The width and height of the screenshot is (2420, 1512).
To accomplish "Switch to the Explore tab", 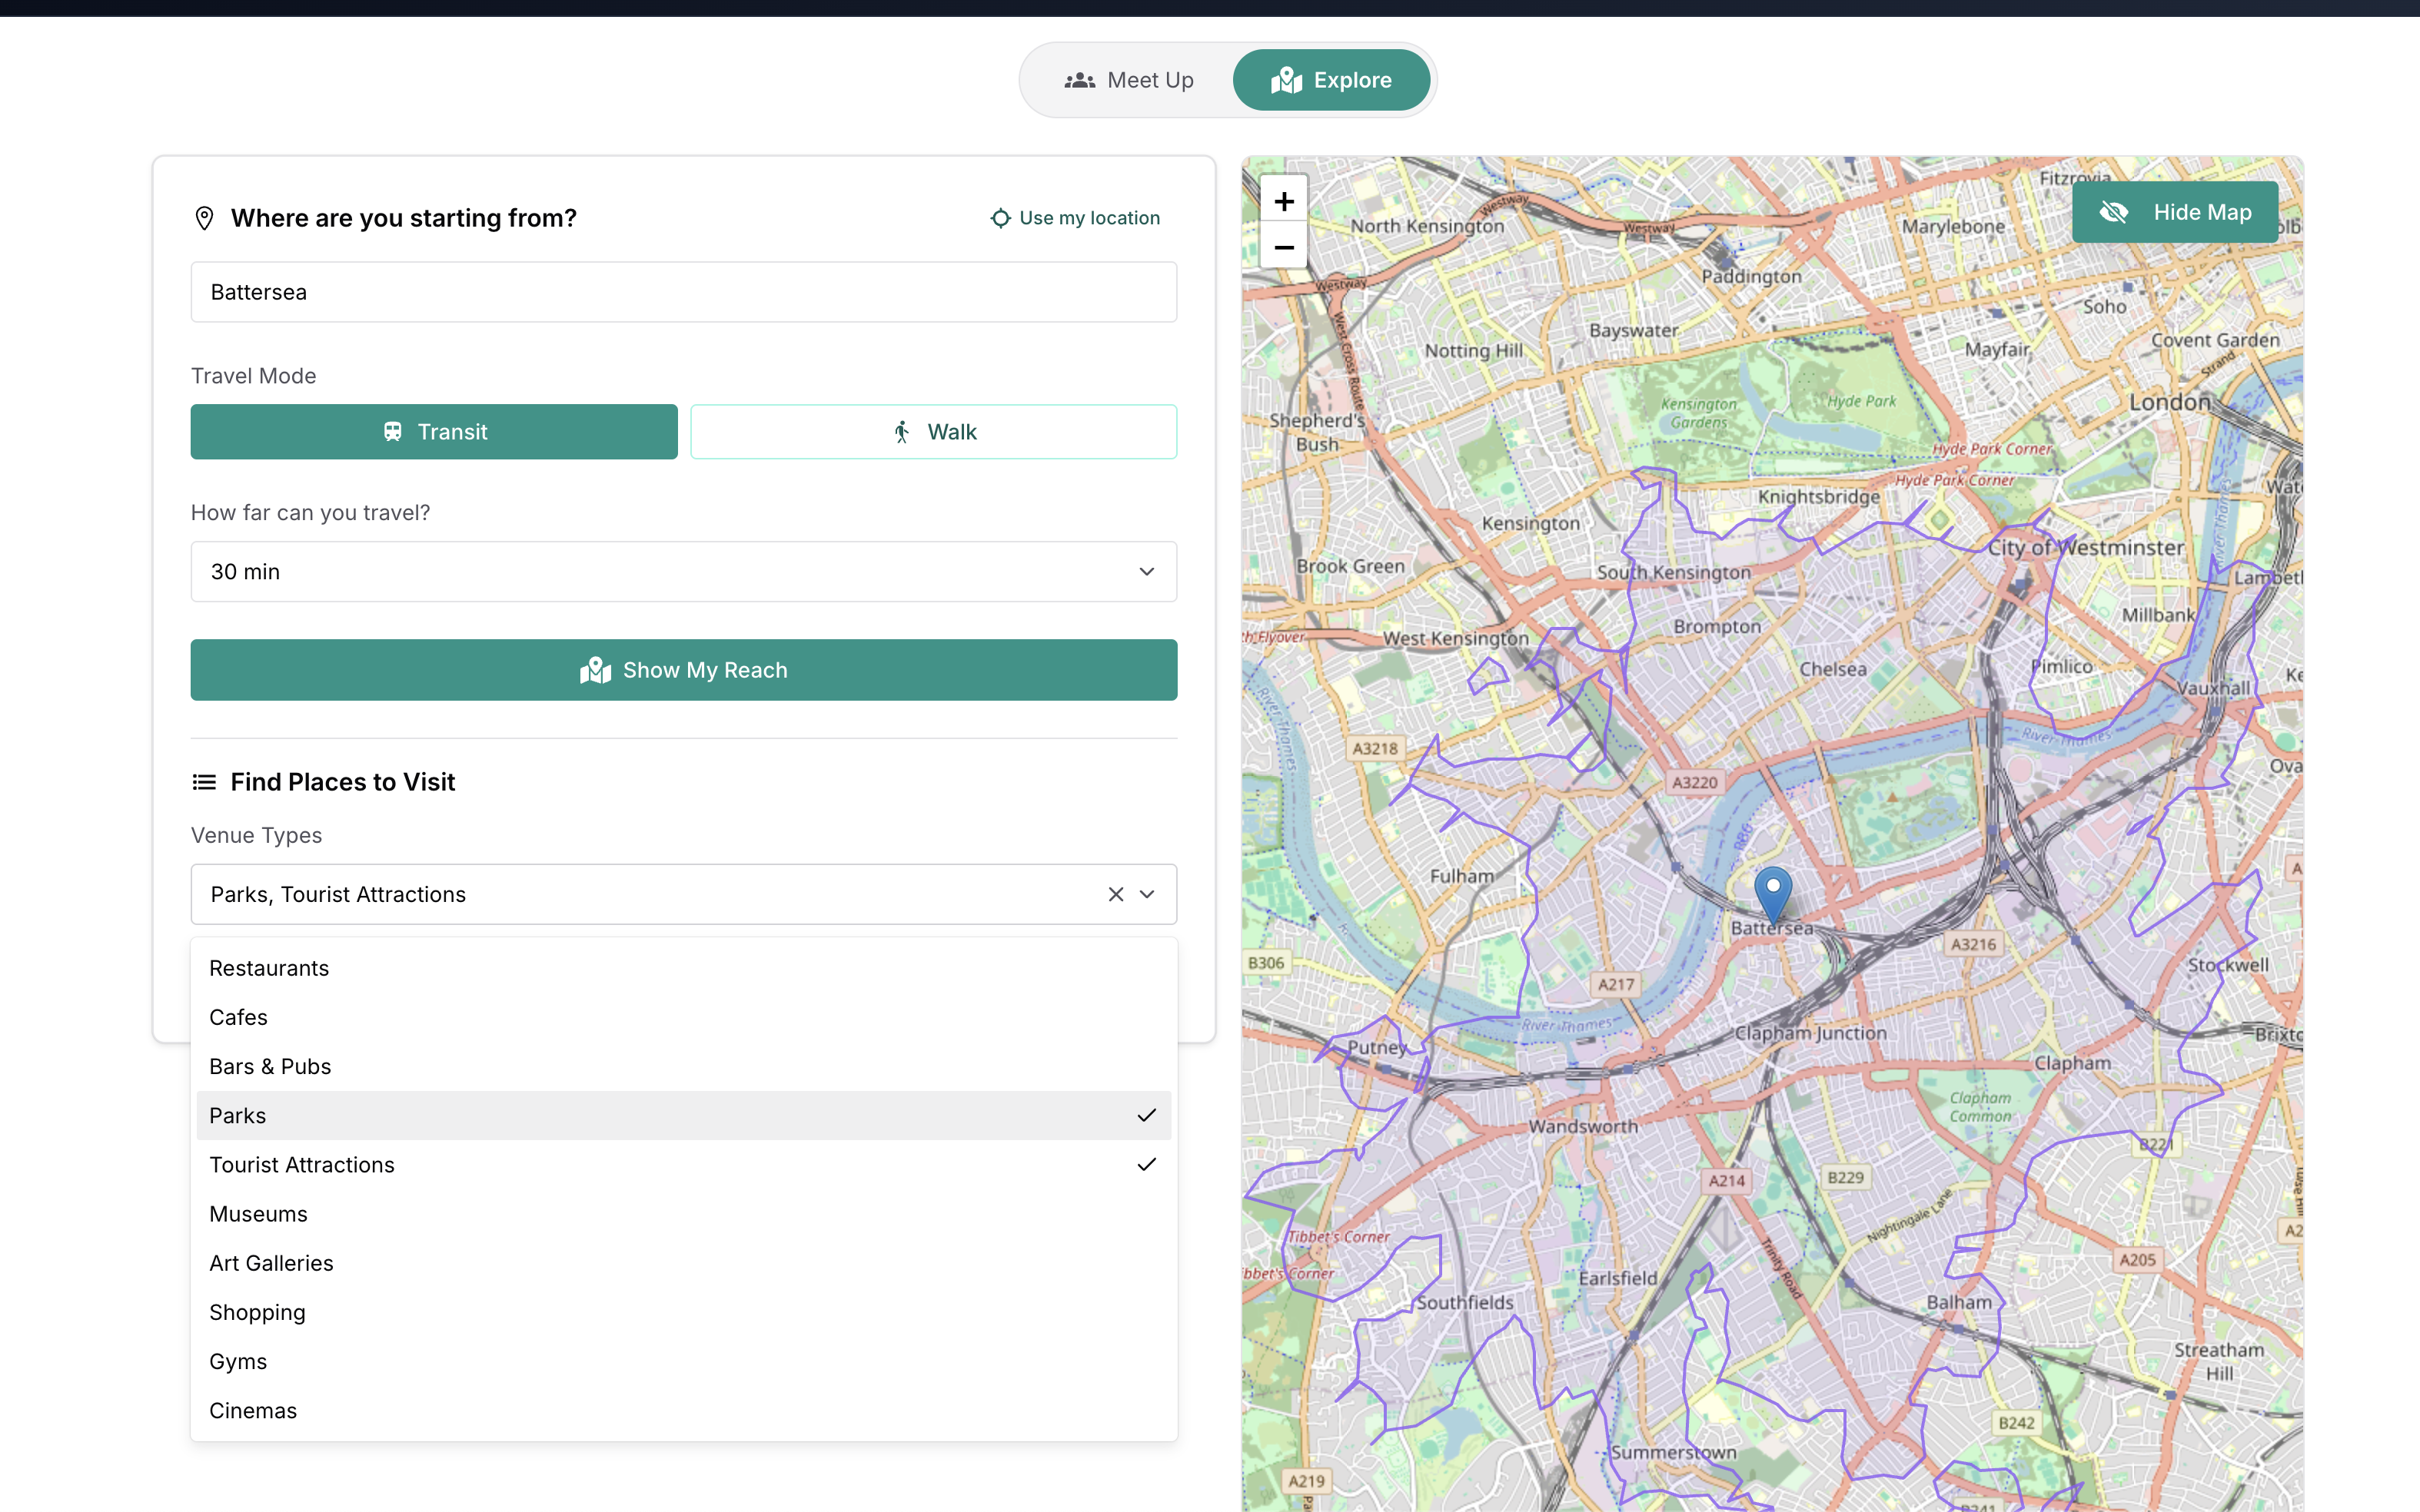I will coord(1331,80).
